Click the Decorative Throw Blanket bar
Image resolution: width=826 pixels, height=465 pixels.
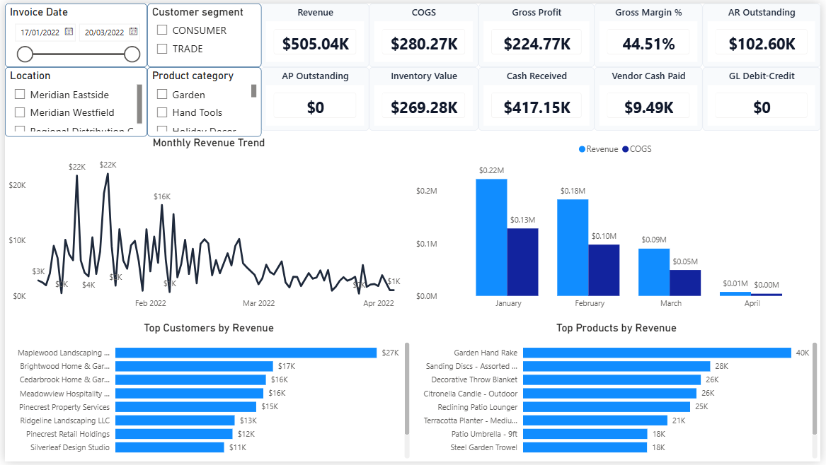(612, 379)
